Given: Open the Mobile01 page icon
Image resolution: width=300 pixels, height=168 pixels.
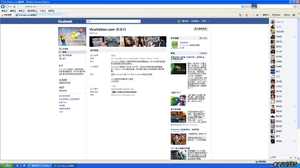Looking at the screenshot, I should coord(174,45).
